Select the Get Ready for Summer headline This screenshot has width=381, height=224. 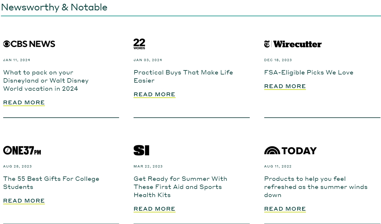point(180,187)
